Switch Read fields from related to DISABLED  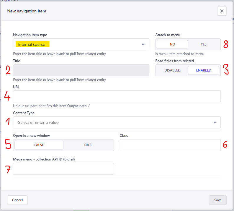pos(172,70)
